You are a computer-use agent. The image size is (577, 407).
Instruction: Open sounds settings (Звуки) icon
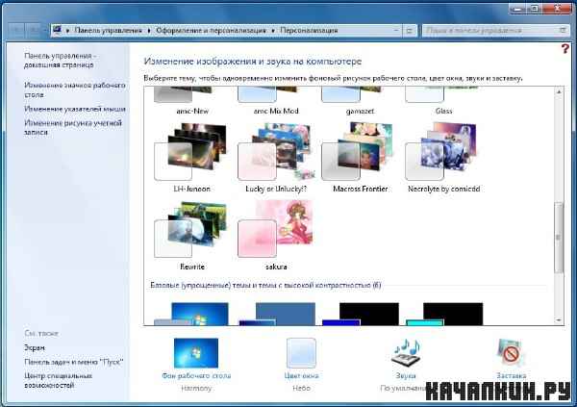(x=406, y=353)
